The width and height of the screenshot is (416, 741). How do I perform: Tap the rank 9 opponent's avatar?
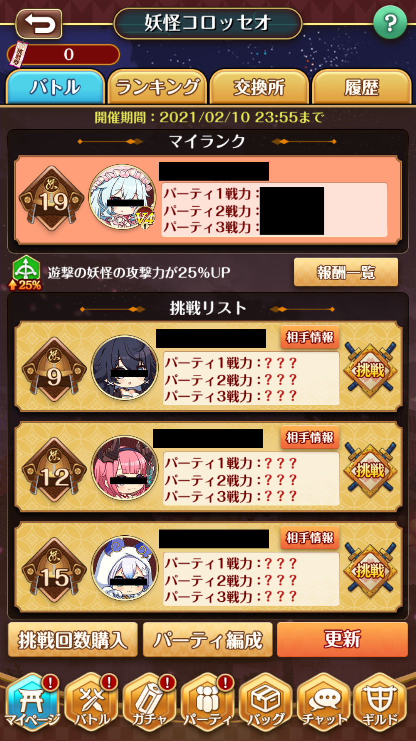point(125,368)
